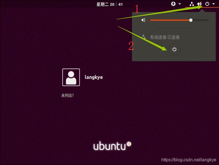The image size is (219, 165).
Task: Click the orange Ubuntu circle emblem
Action: pos(129,144)
